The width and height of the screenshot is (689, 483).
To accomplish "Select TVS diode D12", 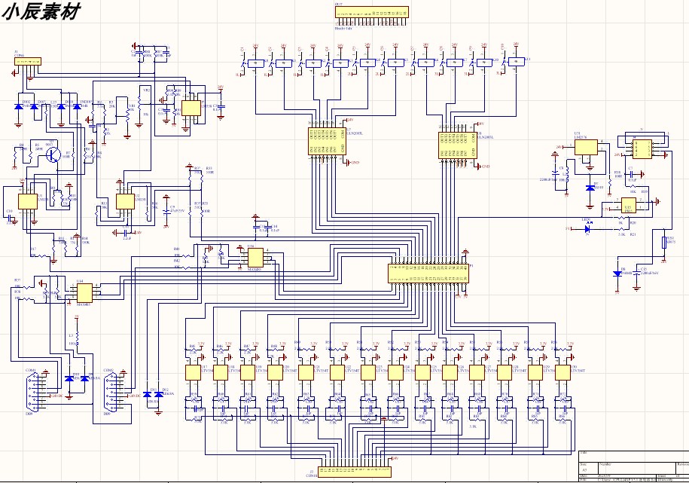I will click(x=159, y=395).
